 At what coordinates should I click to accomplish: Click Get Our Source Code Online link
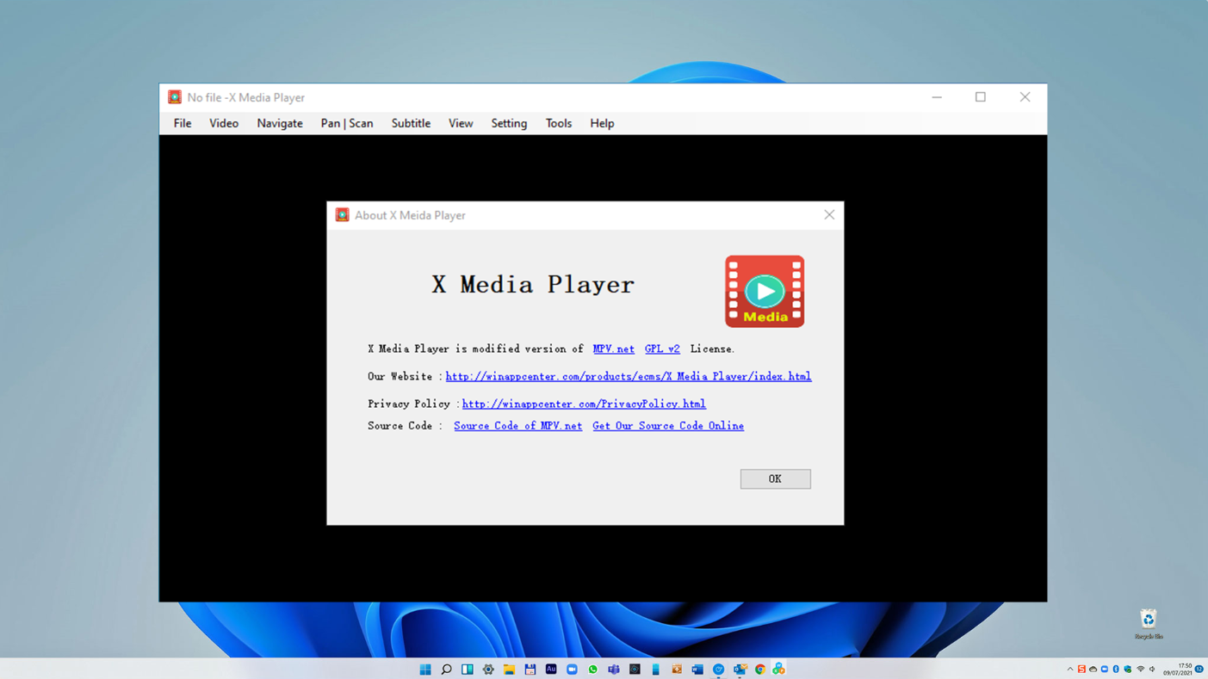[x=667, y=426]
